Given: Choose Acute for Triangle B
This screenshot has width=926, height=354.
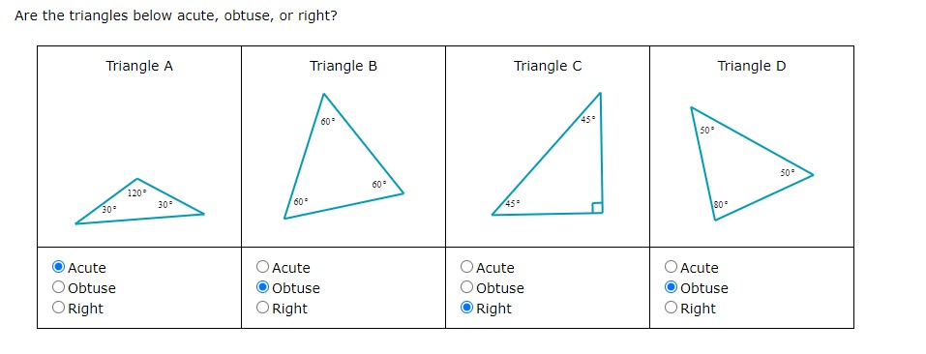Looking at the screenshot, I should click(x=263, y=267).
